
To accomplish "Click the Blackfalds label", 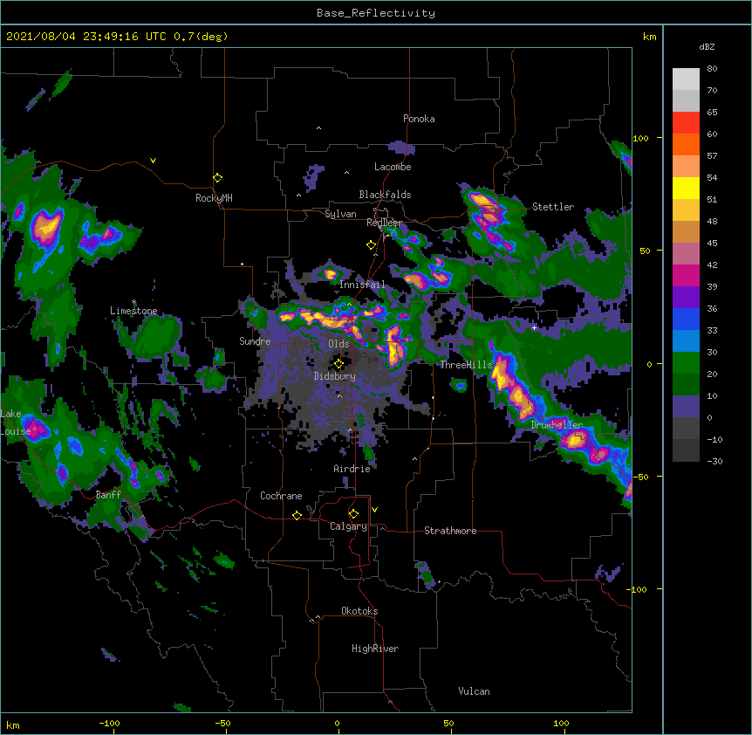I will (385, 195).
